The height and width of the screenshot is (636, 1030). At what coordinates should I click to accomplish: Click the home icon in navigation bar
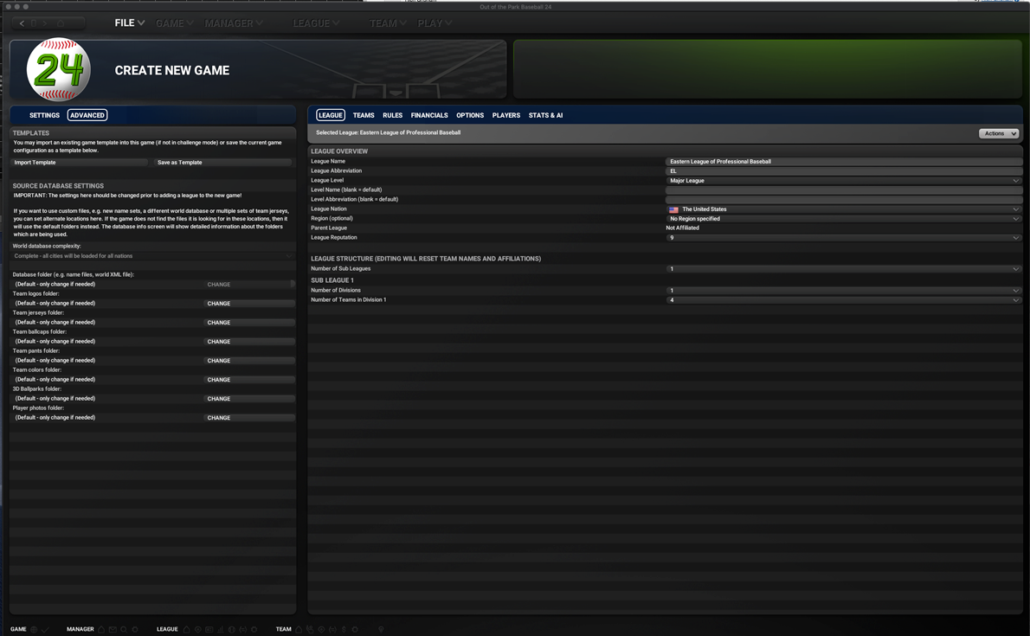61,23
